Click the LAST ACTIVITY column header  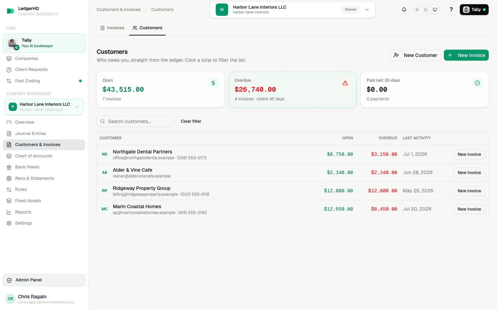pos(417,138)
